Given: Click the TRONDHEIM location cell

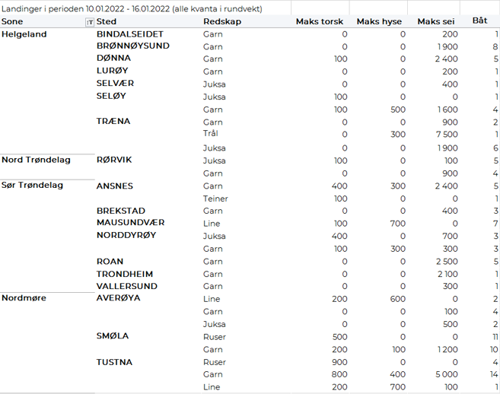Looking at the screenshot, I should point(125,274).
